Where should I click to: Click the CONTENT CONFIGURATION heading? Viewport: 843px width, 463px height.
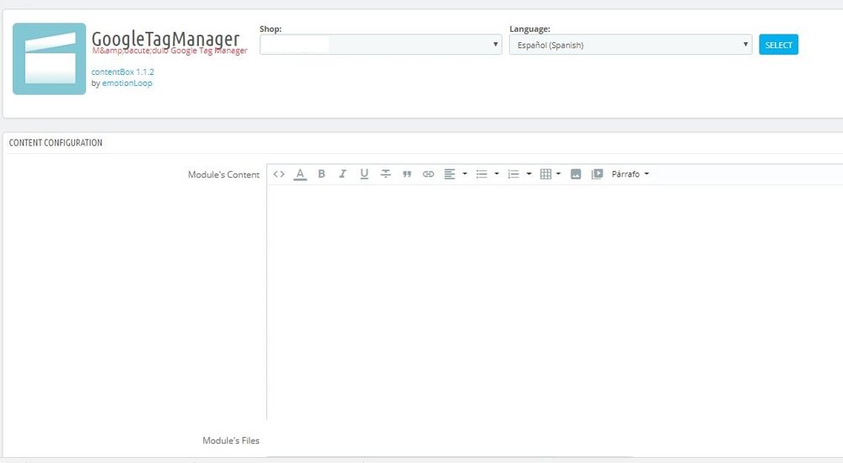(x=56, y=142)
